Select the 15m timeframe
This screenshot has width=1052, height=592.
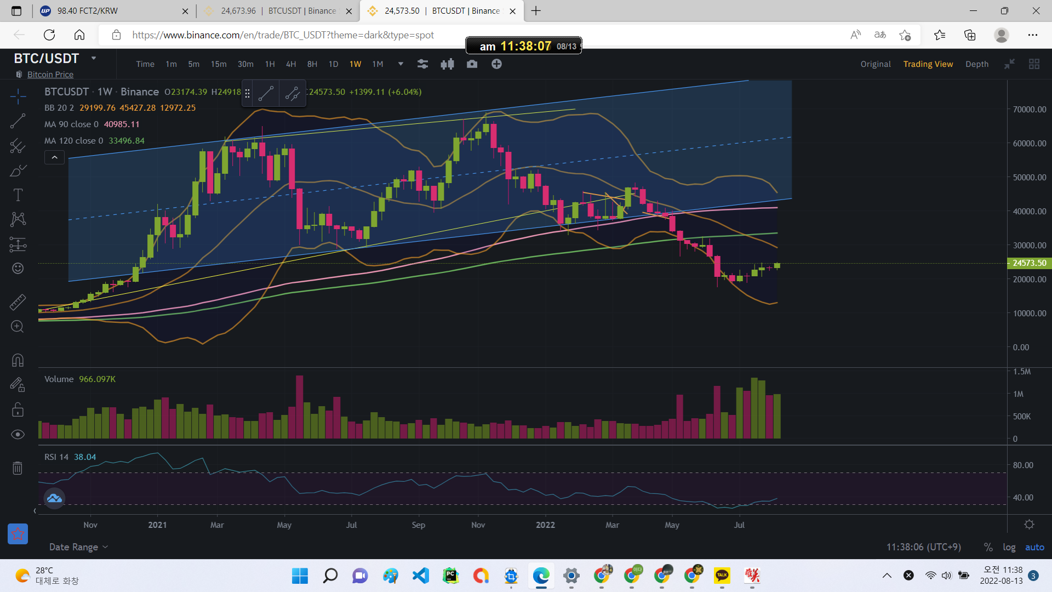219,64
